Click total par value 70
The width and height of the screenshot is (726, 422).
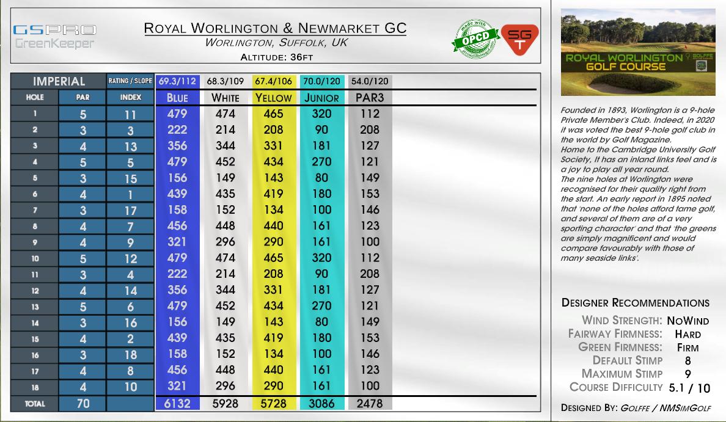(x=82, y=404)
